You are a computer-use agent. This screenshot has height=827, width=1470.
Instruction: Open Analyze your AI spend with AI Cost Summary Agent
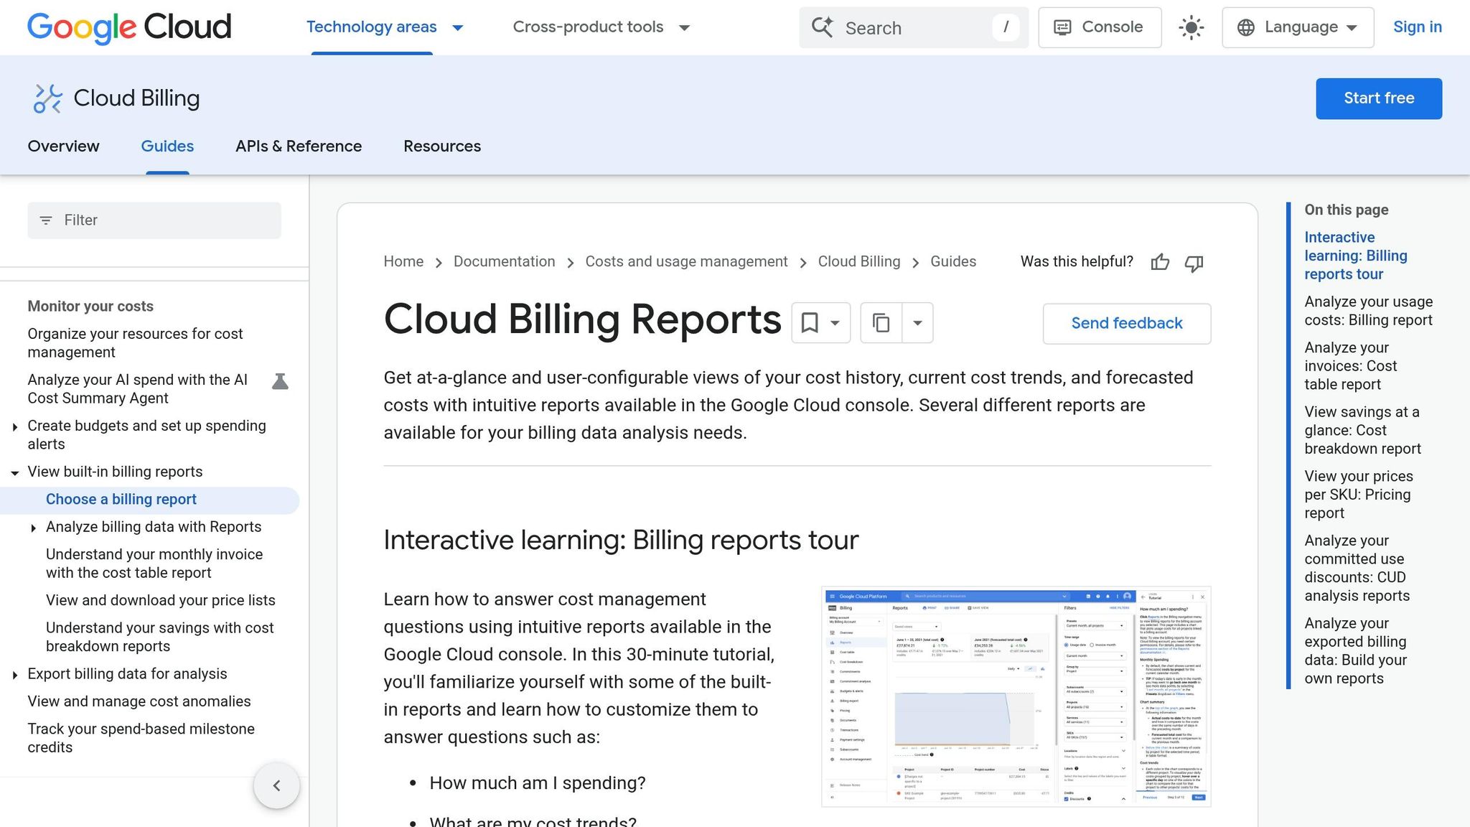[x=138, y=389]
